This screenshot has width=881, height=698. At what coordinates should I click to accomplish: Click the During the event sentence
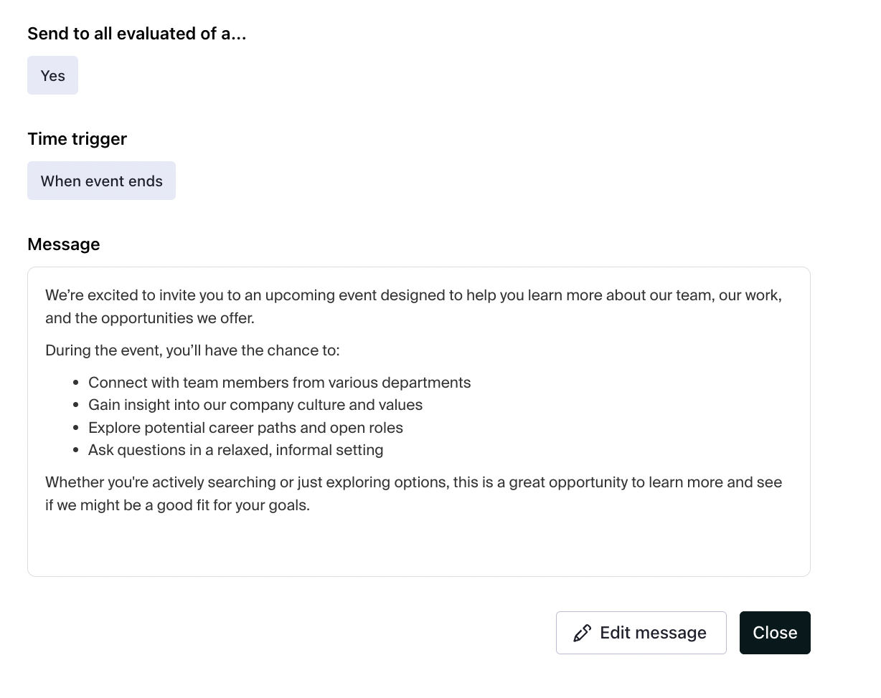point(192,350)
